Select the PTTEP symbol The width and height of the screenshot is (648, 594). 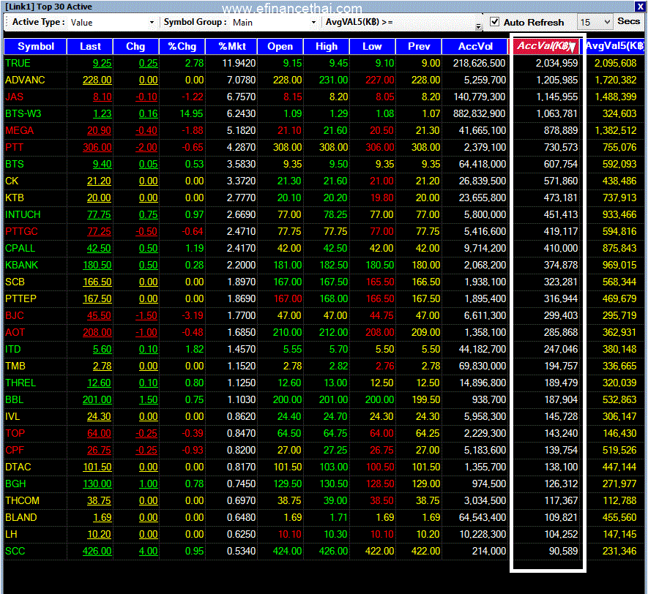21,299
